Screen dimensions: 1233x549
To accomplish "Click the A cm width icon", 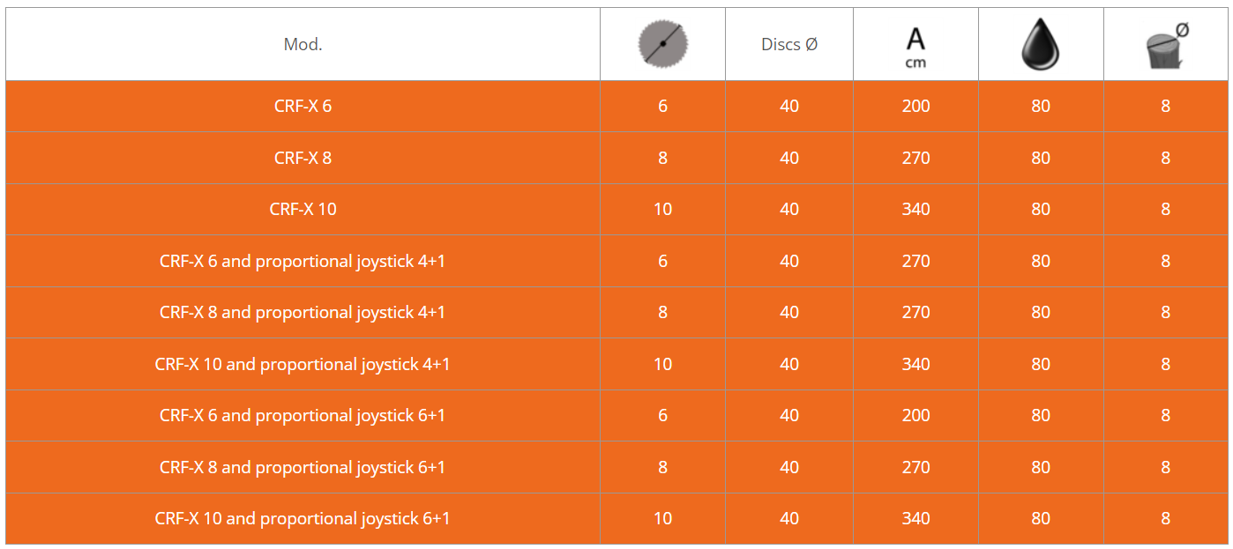I will click(x=915, y=48).
